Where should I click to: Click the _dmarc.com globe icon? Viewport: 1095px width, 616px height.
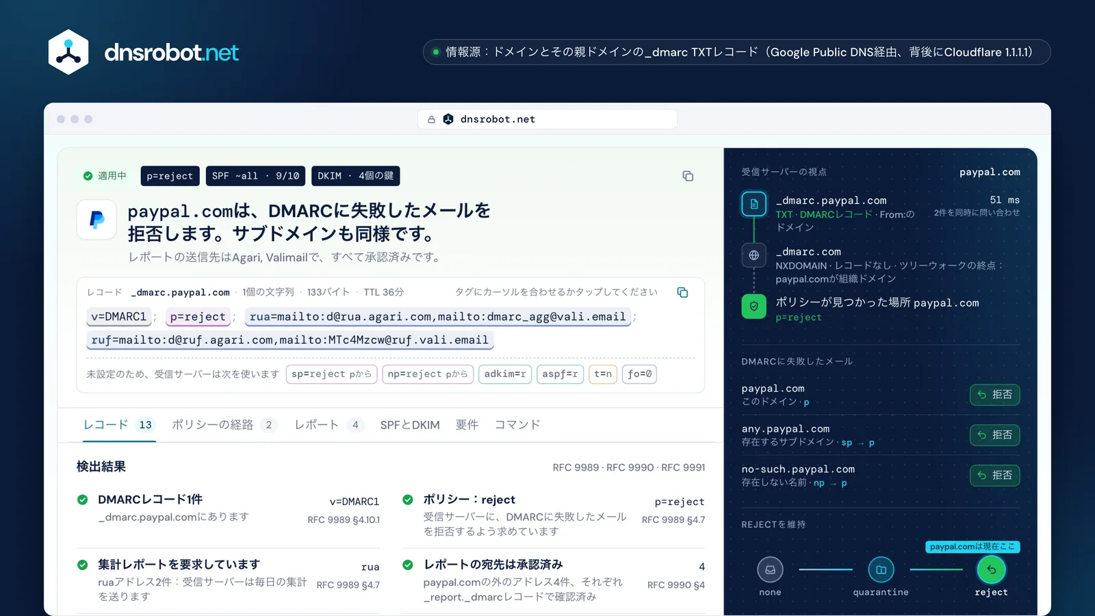click(753, 255)
